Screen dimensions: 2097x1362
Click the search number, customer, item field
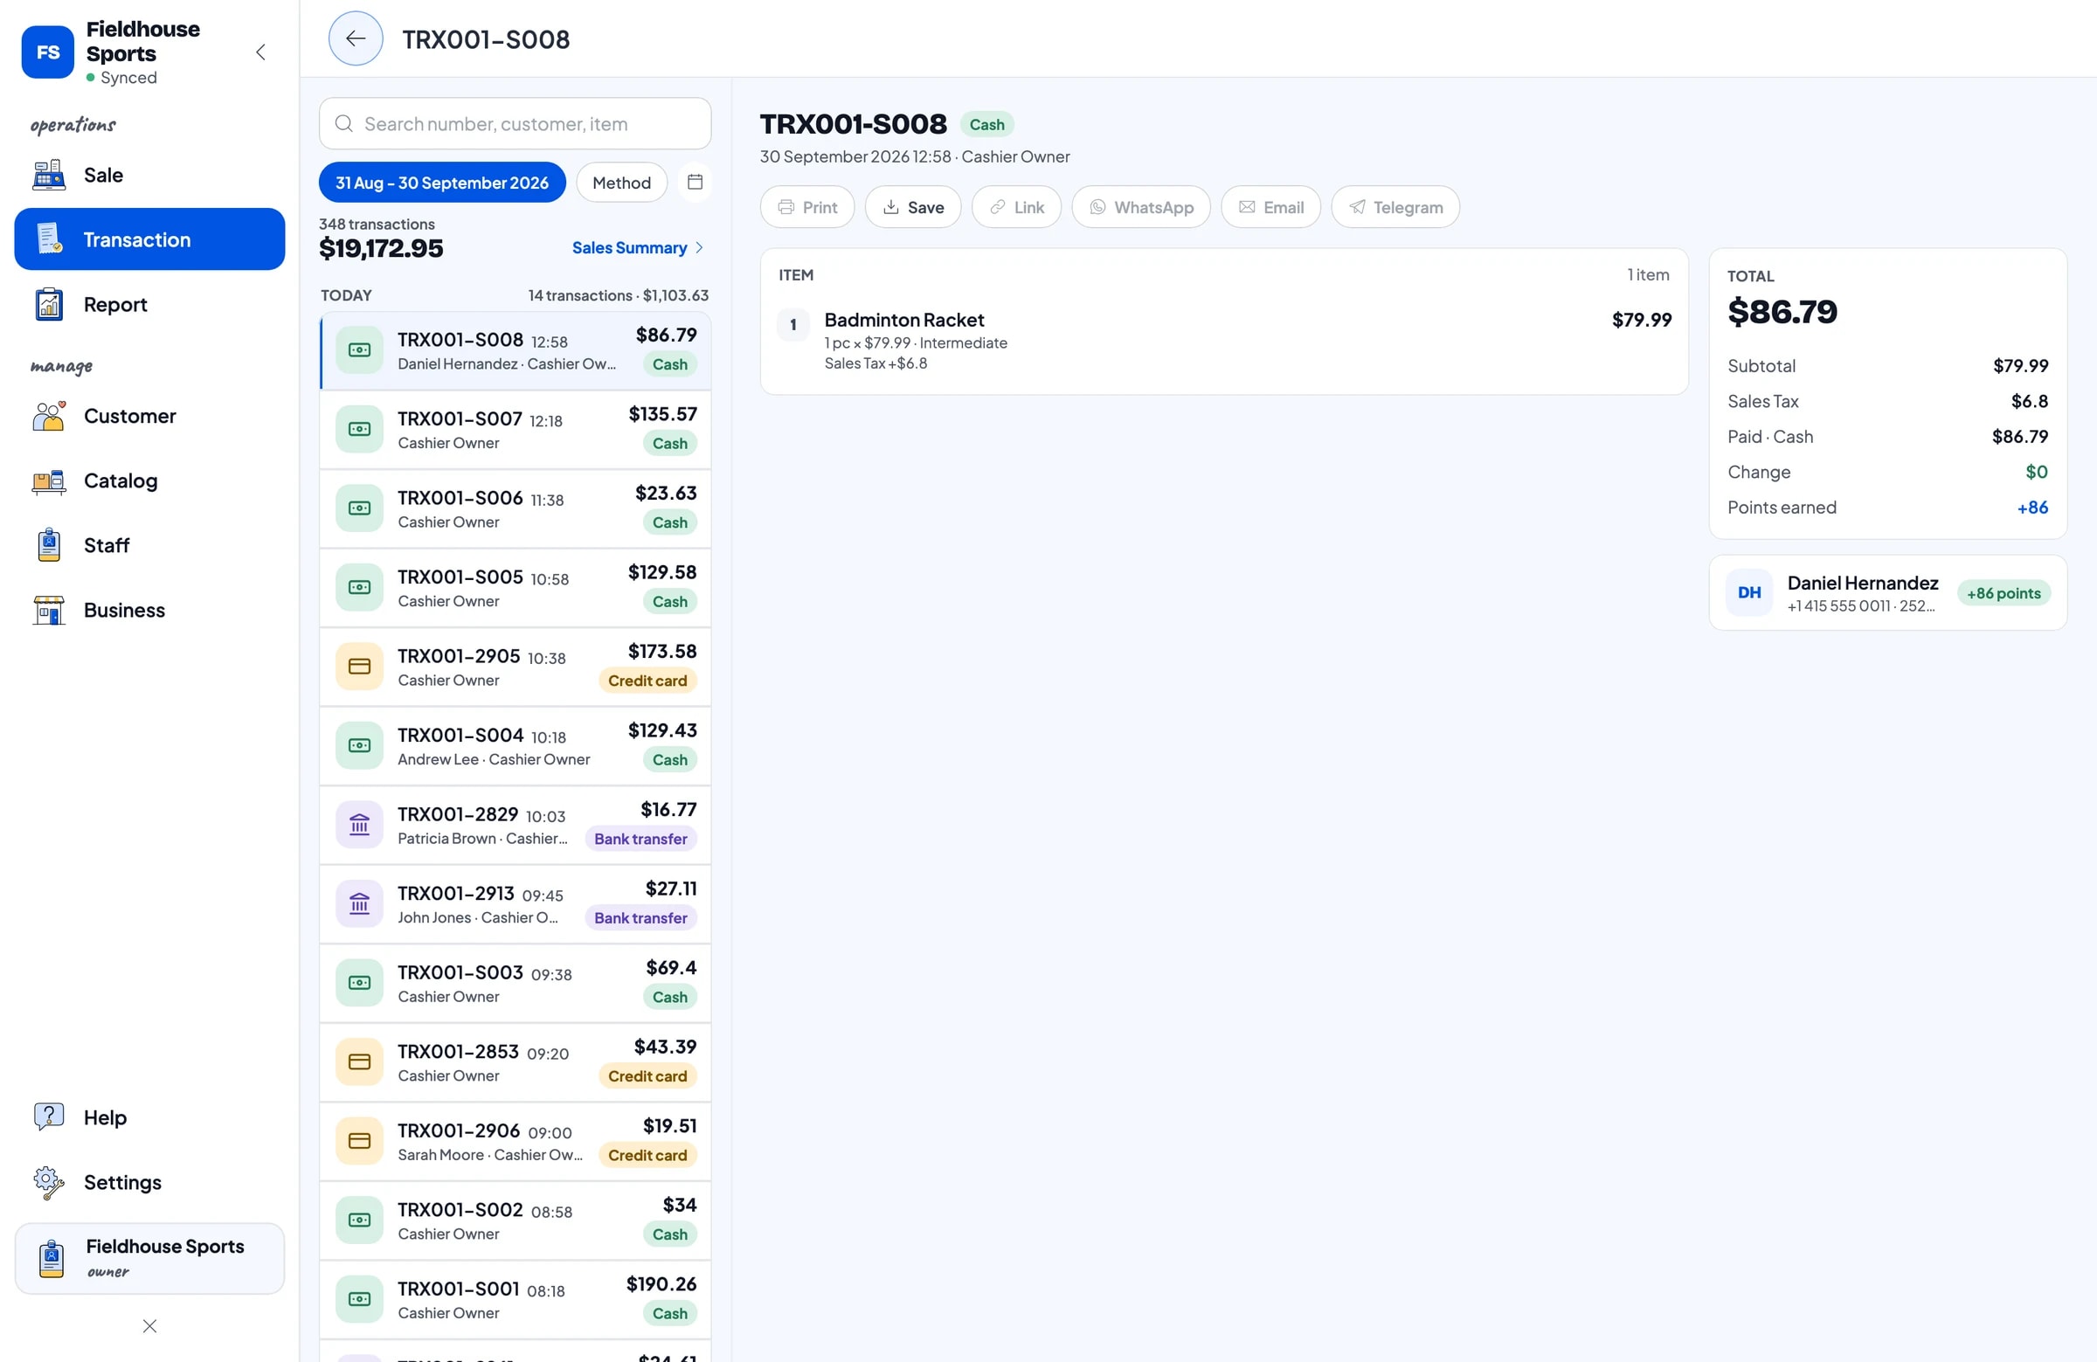515,123
